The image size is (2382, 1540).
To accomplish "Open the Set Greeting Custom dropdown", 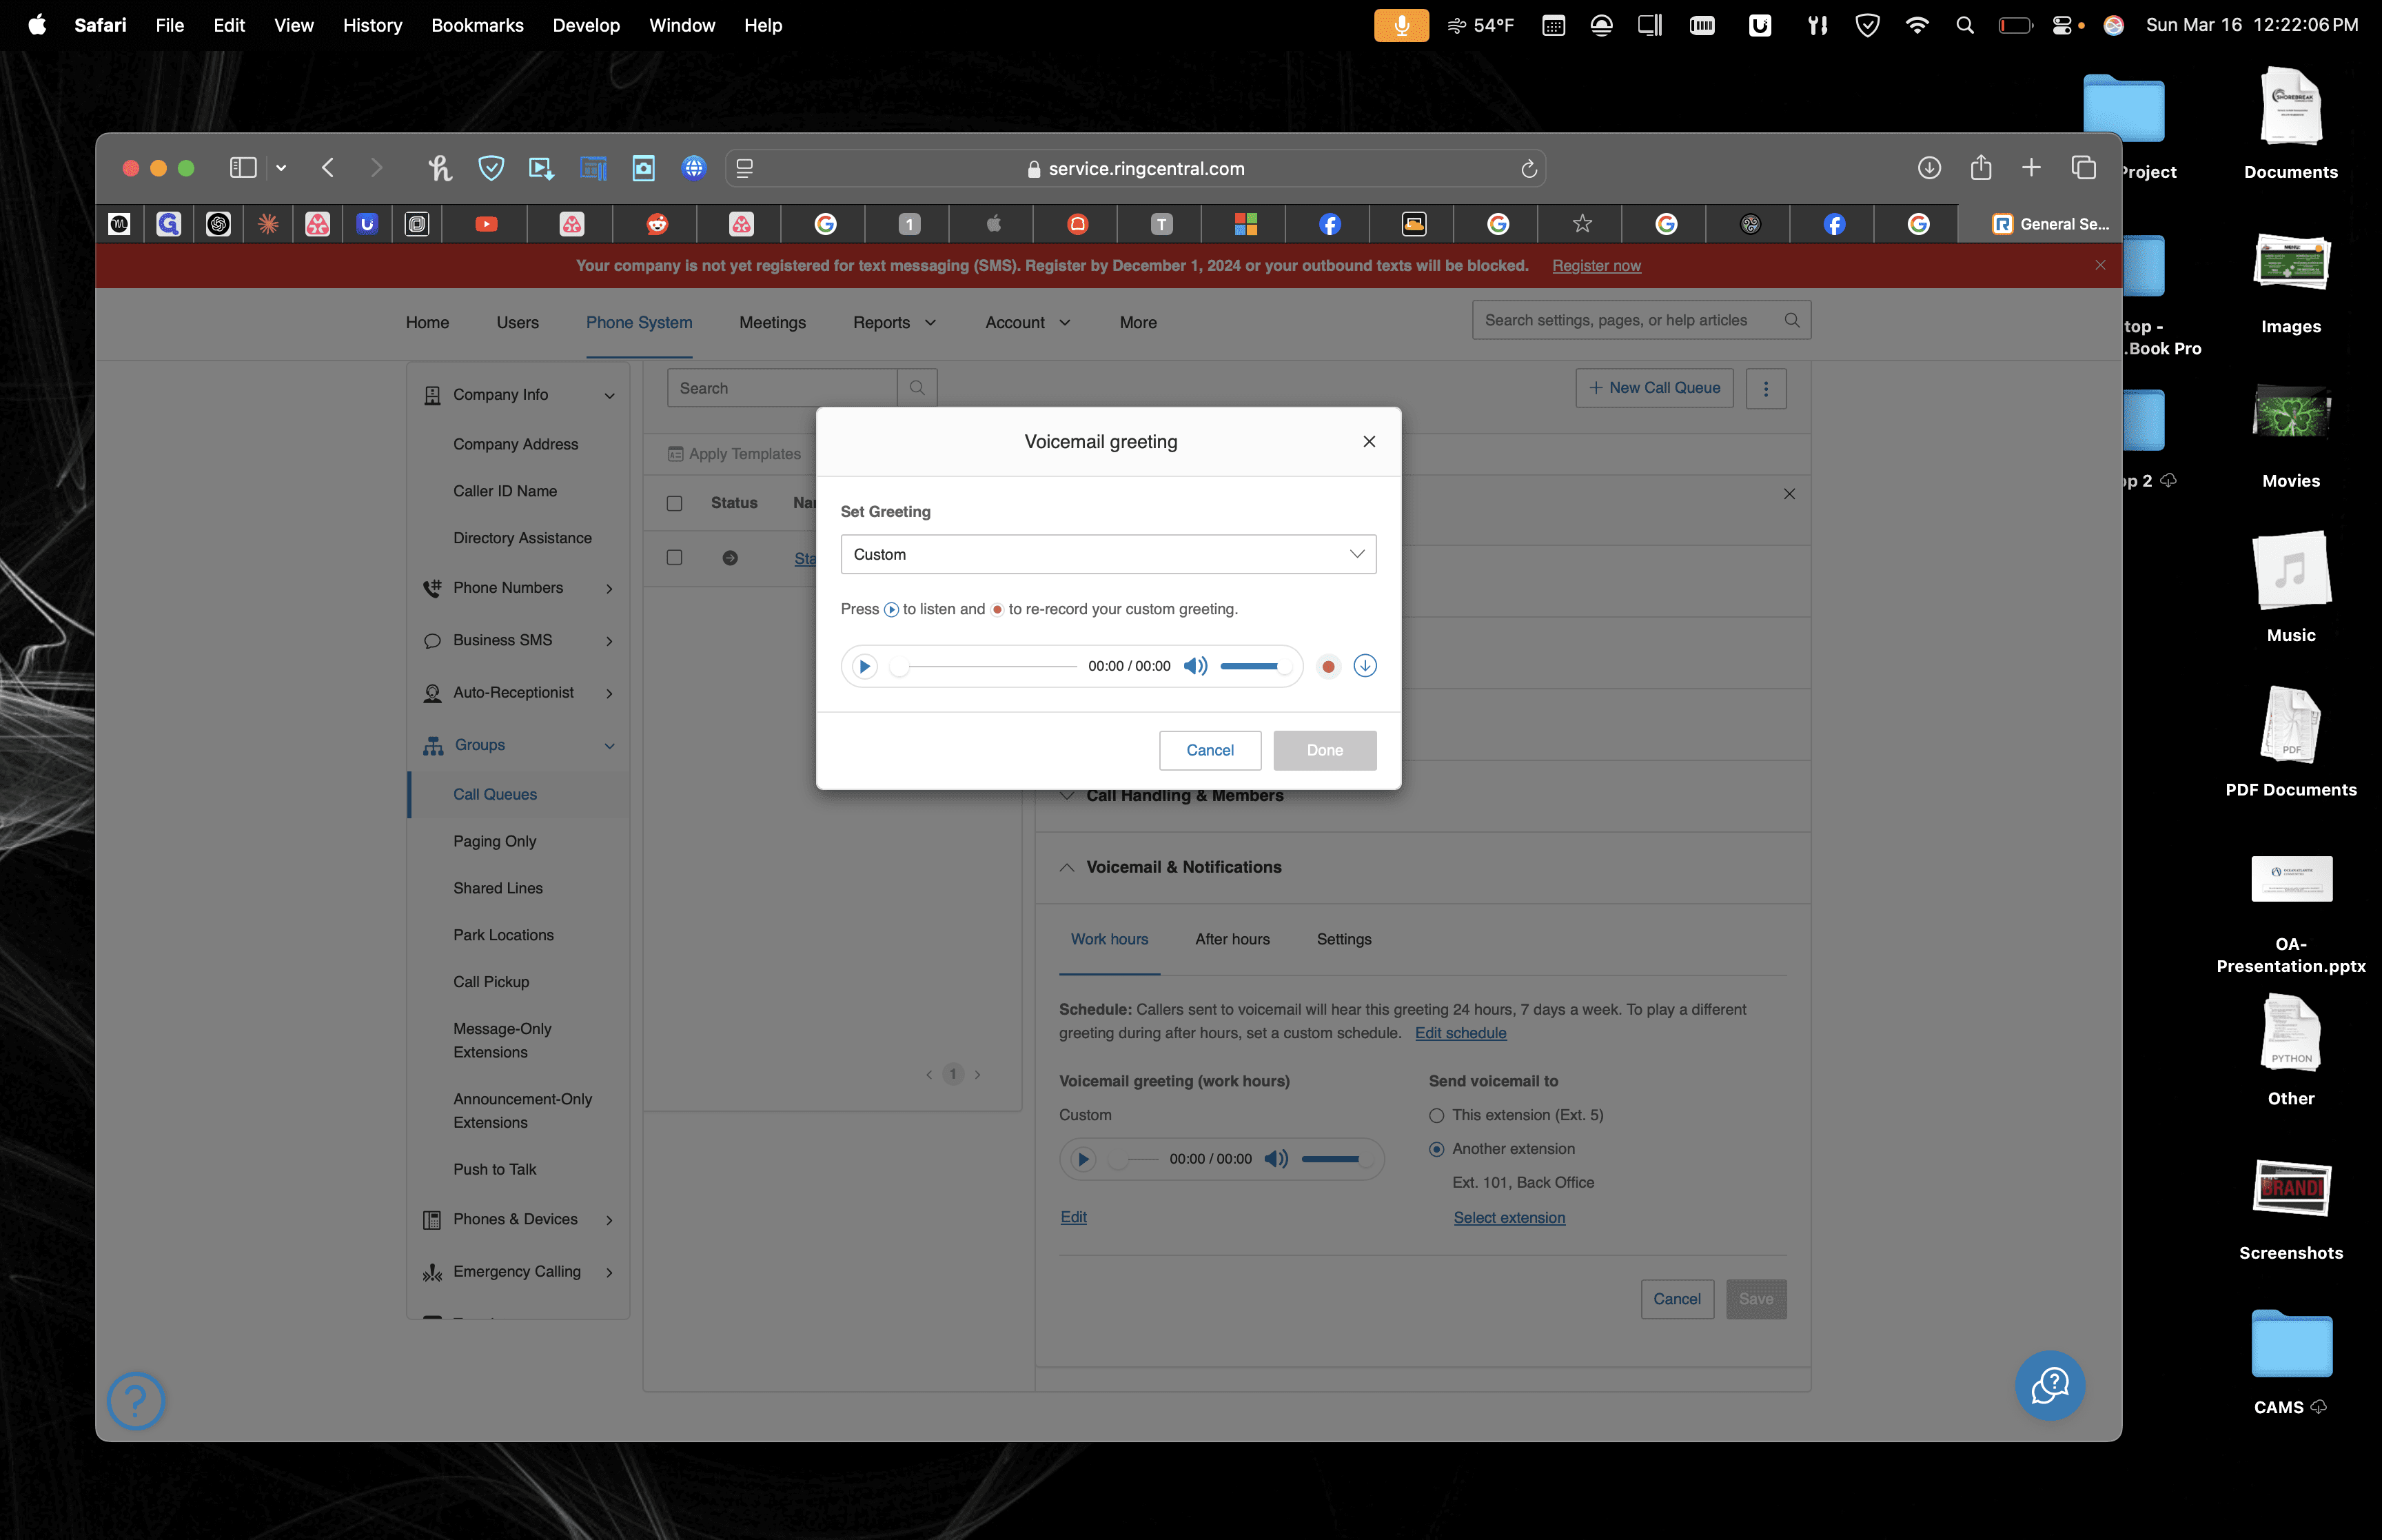I will click(1108, 554).
